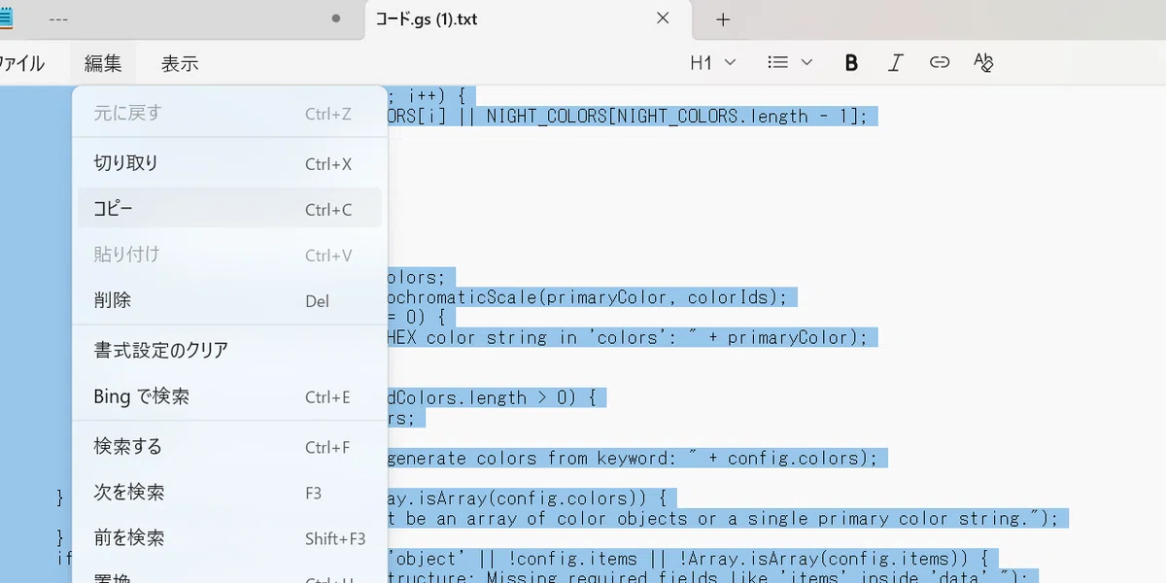This screenshot has width=1166, height=583.
Task: Choose 削除 from the edit menu
Action: [x=229, y=300]
